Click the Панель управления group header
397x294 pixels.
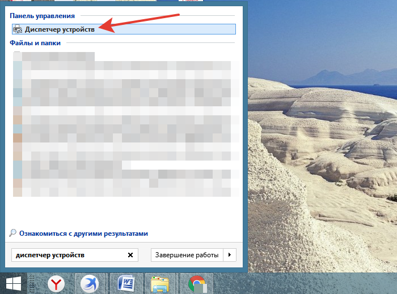pyautogui.click(x=42, y=16)
